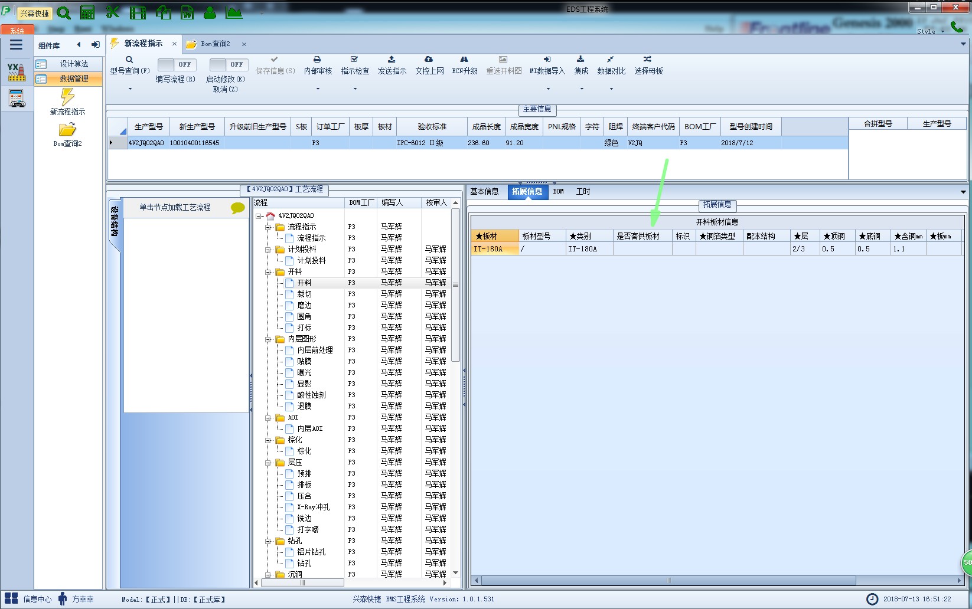
Task: Switch to Bom查询2 tab
Action: point(216,44)
